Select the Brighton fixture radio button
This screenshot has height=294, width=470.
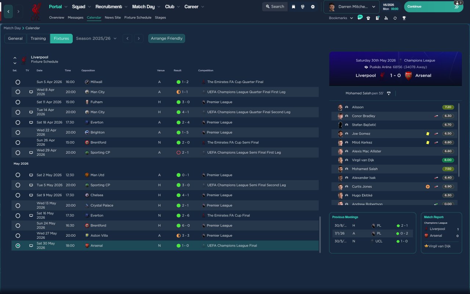tap(18, 132)
